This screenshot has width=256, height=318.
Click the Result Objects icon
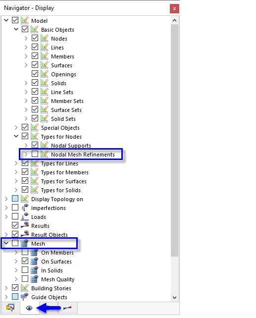(25, 234)
